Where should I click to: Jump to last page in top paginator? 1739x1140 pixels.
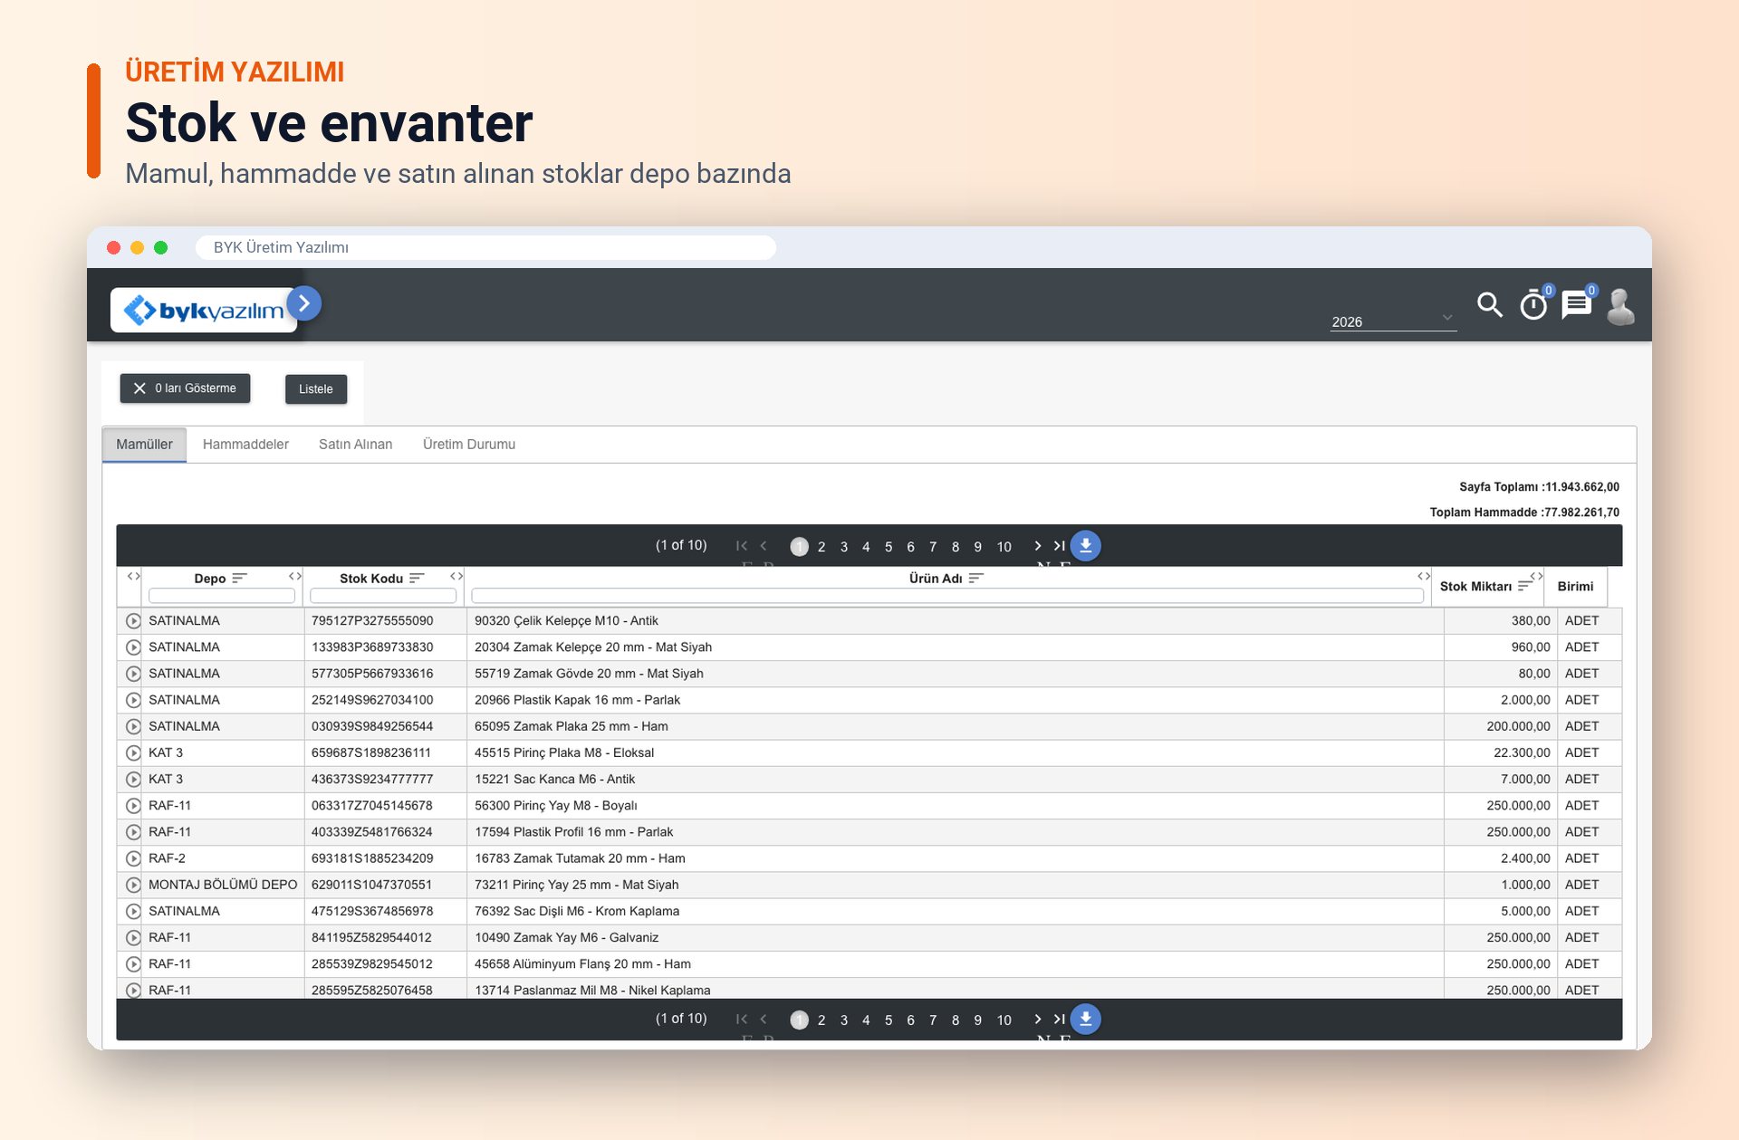(x=1059, y=545)
